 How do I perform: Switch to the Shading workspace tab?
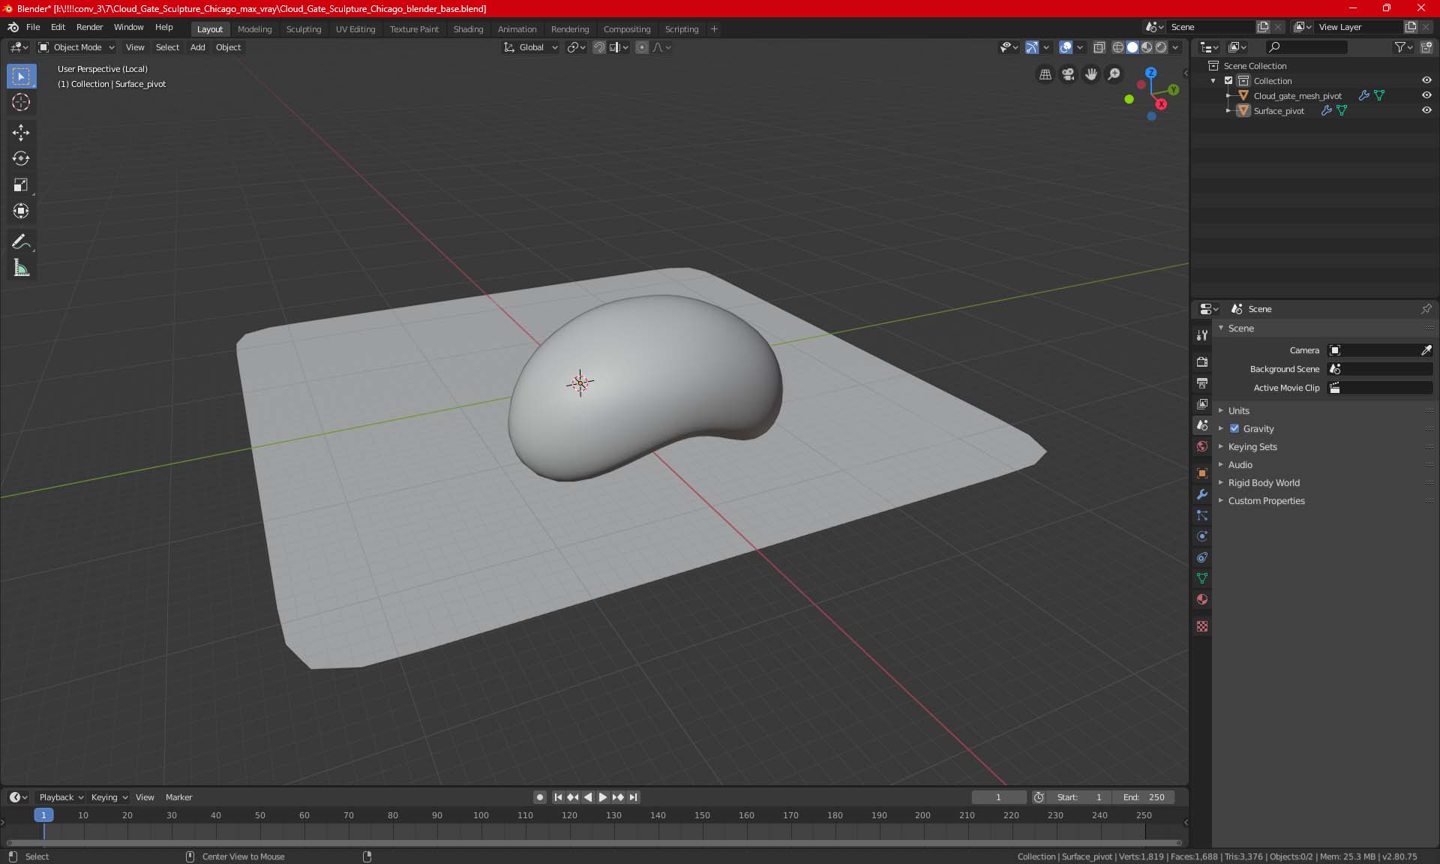pos(468,29)
